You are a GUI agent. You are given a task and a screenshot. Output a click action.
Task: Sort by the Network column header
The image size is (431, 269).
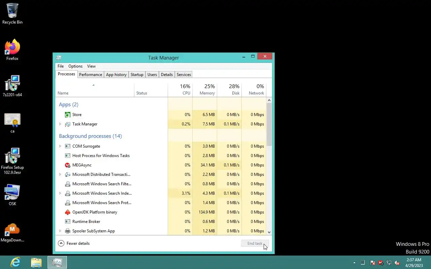click(254, 90)
